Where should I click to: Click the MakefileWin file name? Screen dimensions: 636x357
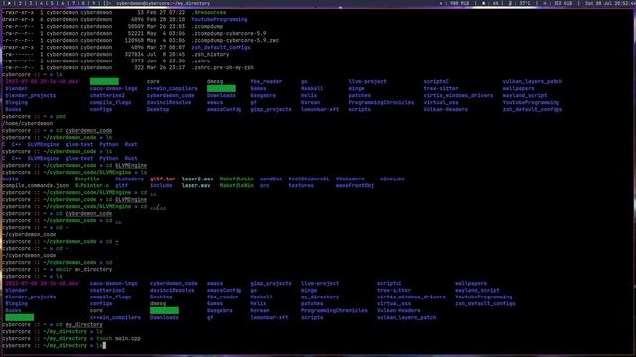tap(237, 185)
